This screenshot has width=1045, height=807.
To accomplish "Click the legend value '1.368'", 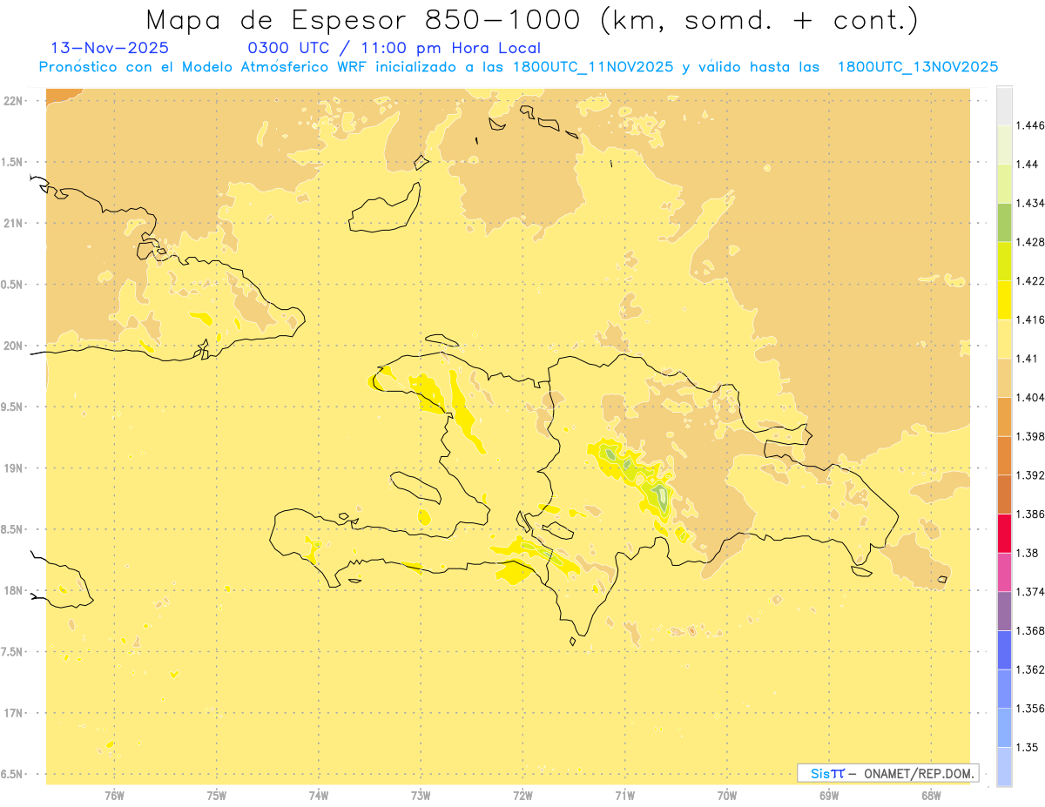I will tap(1030, 631).
